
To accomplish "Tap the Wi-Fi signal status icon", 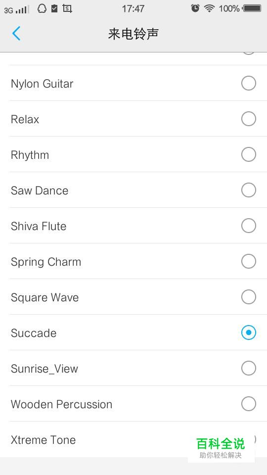I will [209, 8].
